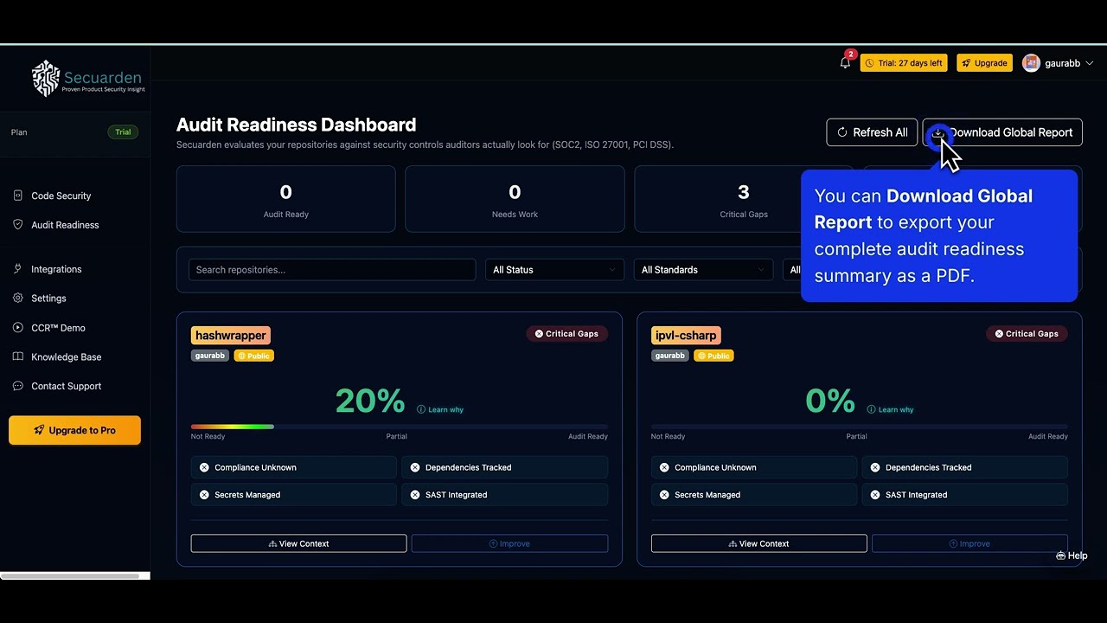
Task: Click the hashwrapper repository name tag
Action: [231, 335]
